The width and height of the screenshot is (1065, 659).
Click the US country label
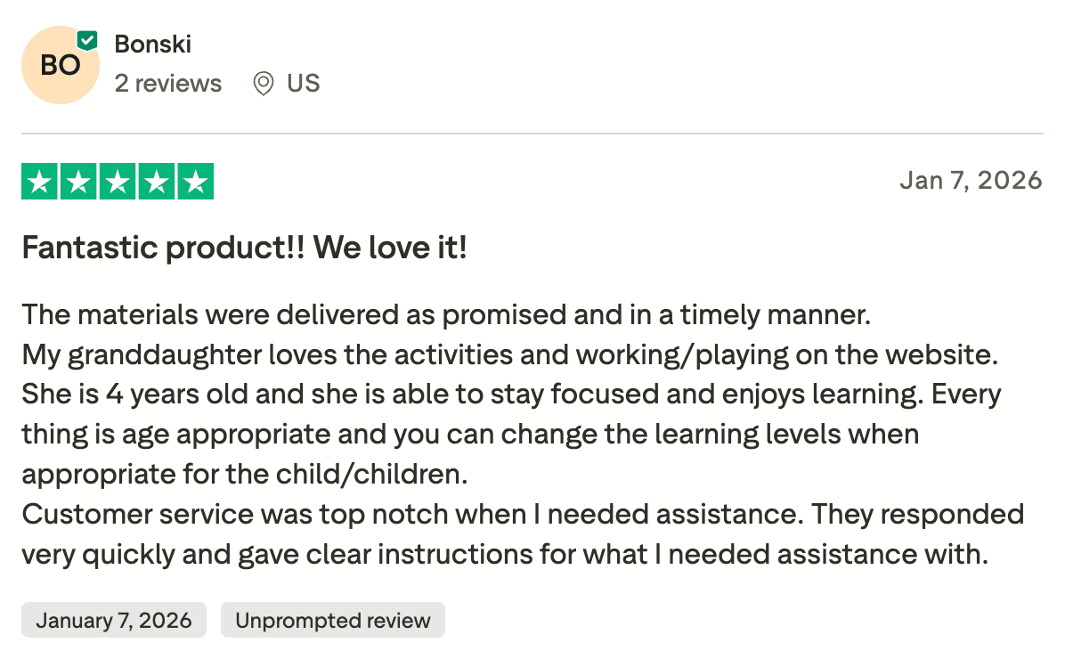[x=303, y=84]
